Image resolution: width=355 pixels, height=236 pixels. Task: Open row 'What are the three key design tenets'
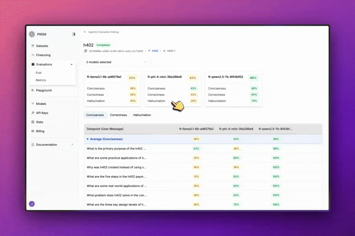click(203, 204)
